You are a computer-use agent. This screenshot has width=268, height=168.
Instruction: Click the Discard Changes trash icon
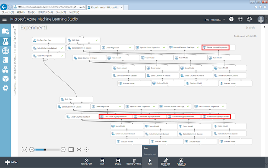[134, 160]
